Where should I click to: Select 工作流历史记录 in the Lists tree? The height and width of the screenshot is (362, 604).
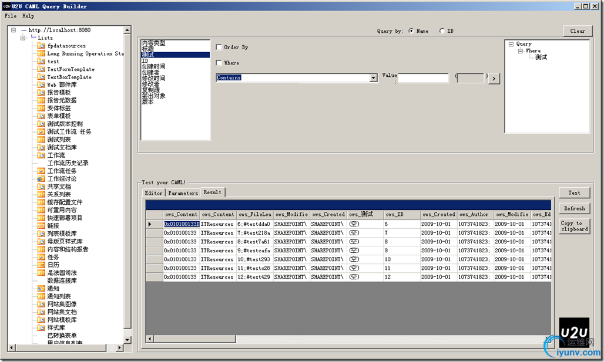pos(68,163)
